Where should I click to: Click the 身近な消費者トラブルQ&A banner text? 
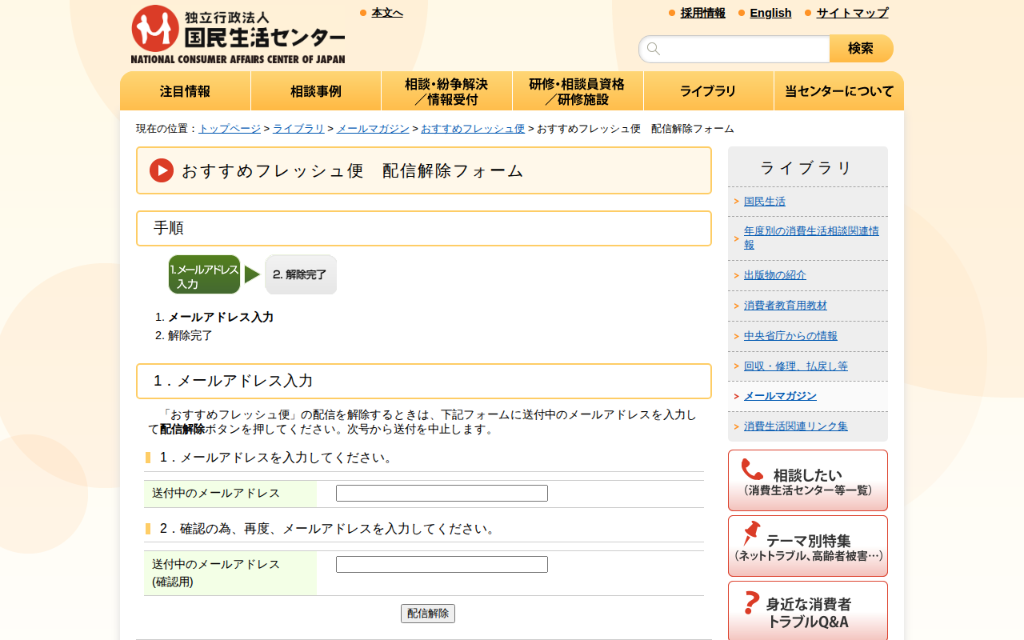click(x=808, y=613)
